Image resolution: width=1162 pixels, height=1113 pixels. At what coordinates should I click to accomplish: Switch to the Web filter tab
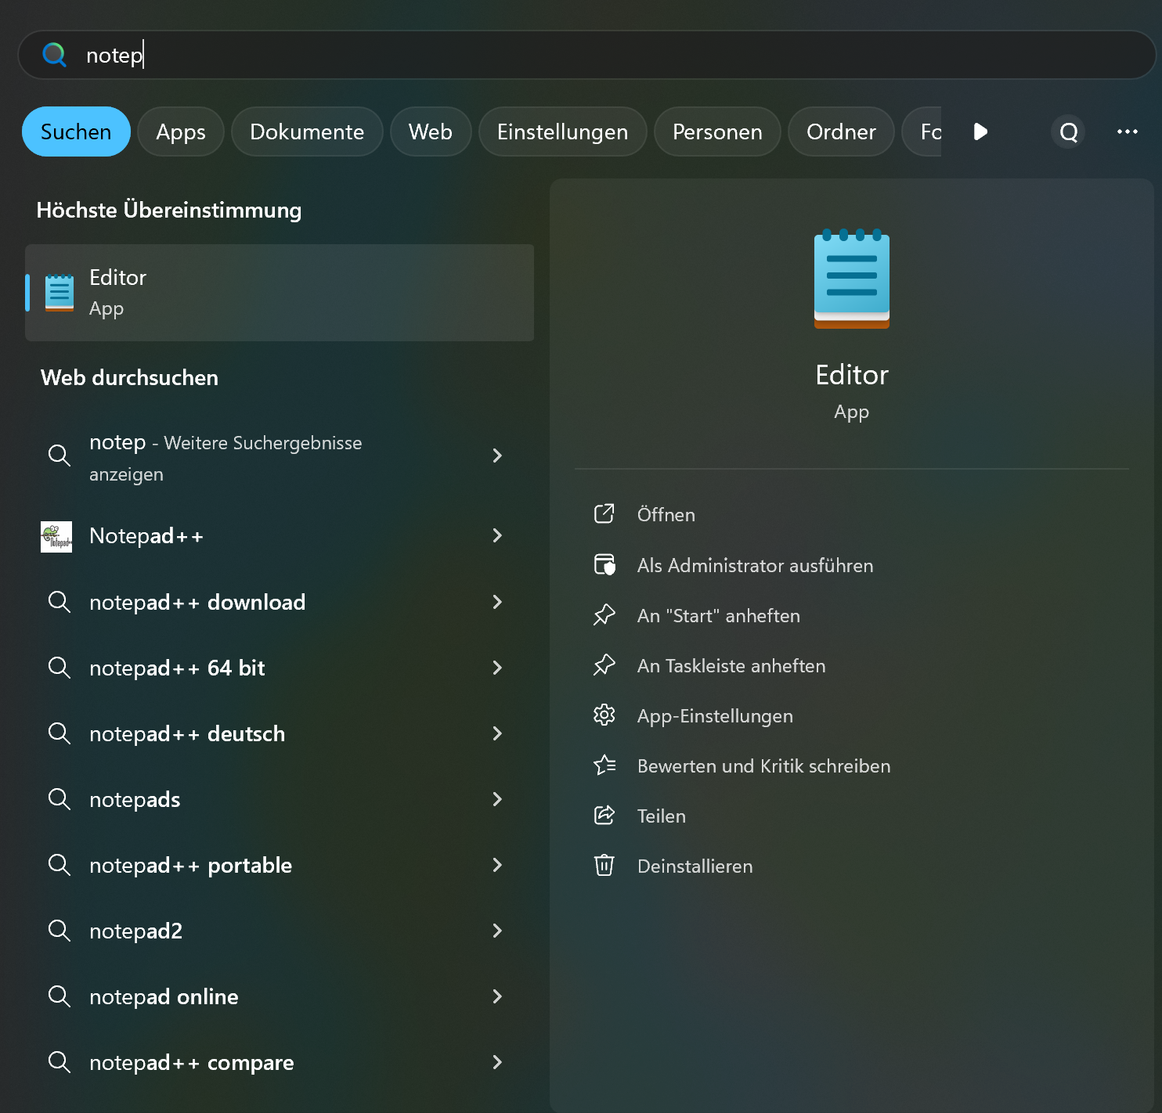pyautogui.click(x=431, y=131)
